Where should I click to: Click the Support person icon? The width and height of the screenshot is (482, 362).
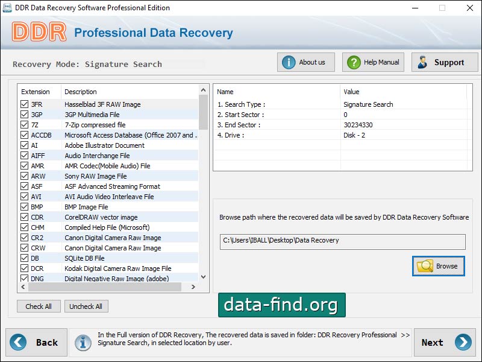click(x=422, y=62)
